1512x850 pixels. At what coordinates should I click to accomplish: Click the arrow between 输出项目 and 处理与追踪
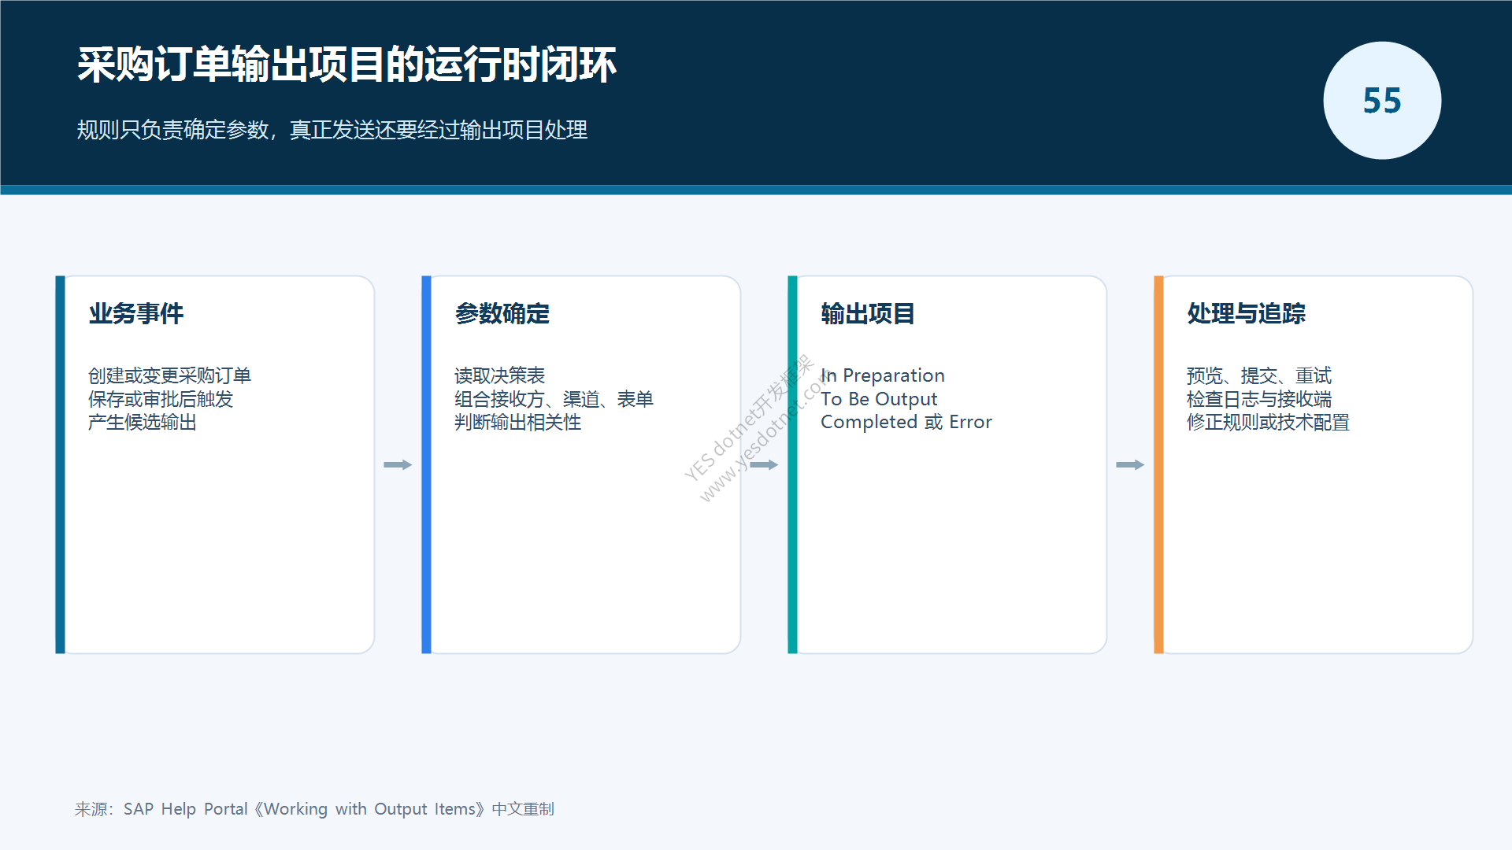pos(1130,464)
